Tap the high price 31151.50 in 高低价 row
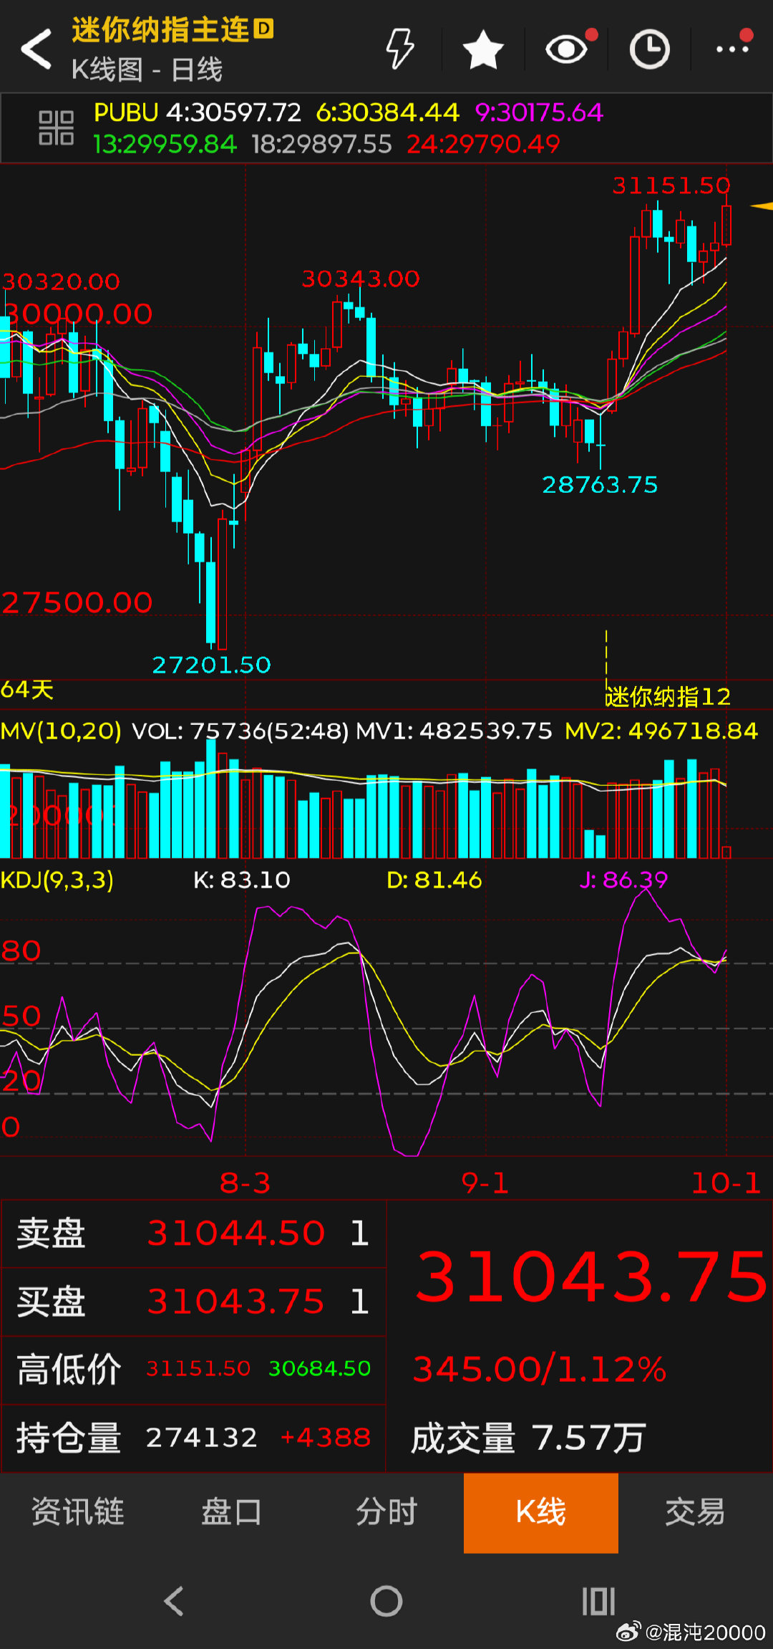Image resolution: width=773 pixels, height=1649 pixels. click(x=198, y=1368)
